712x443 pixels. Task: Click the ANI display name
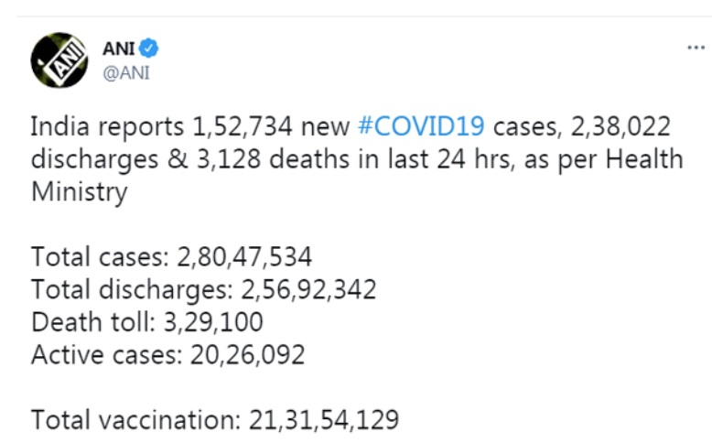119,49
